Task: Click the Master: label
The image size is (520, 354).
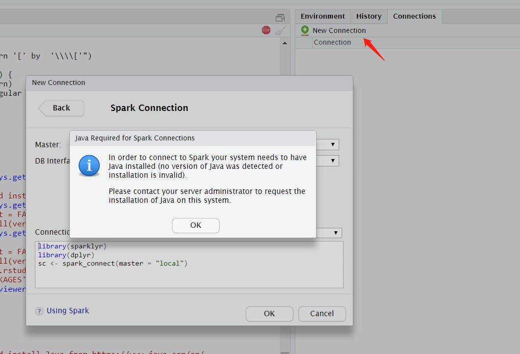Action: coord(48,145)
